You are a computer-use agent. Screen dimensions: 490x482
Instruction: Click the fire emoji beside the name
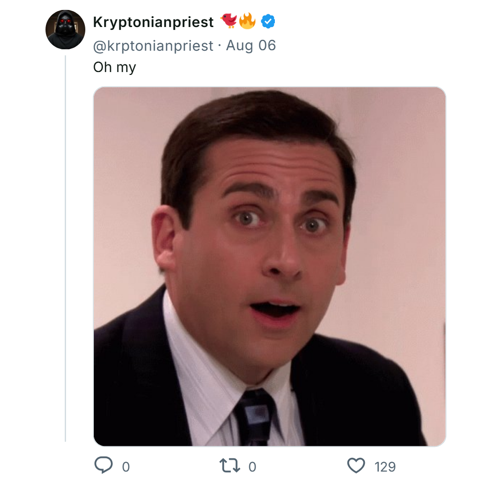point(247,21)
